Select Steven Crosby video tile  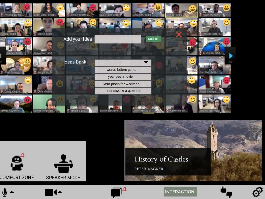click(49, 27)
